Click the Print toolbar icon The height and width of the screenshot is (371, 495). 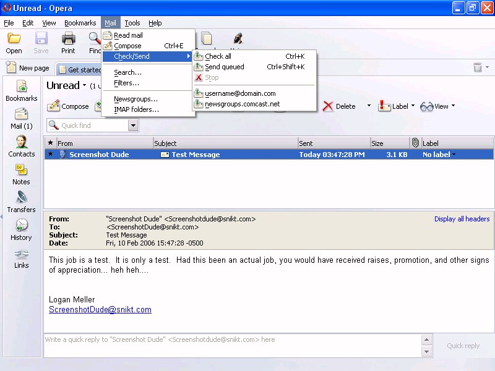(x=68, y=38)
